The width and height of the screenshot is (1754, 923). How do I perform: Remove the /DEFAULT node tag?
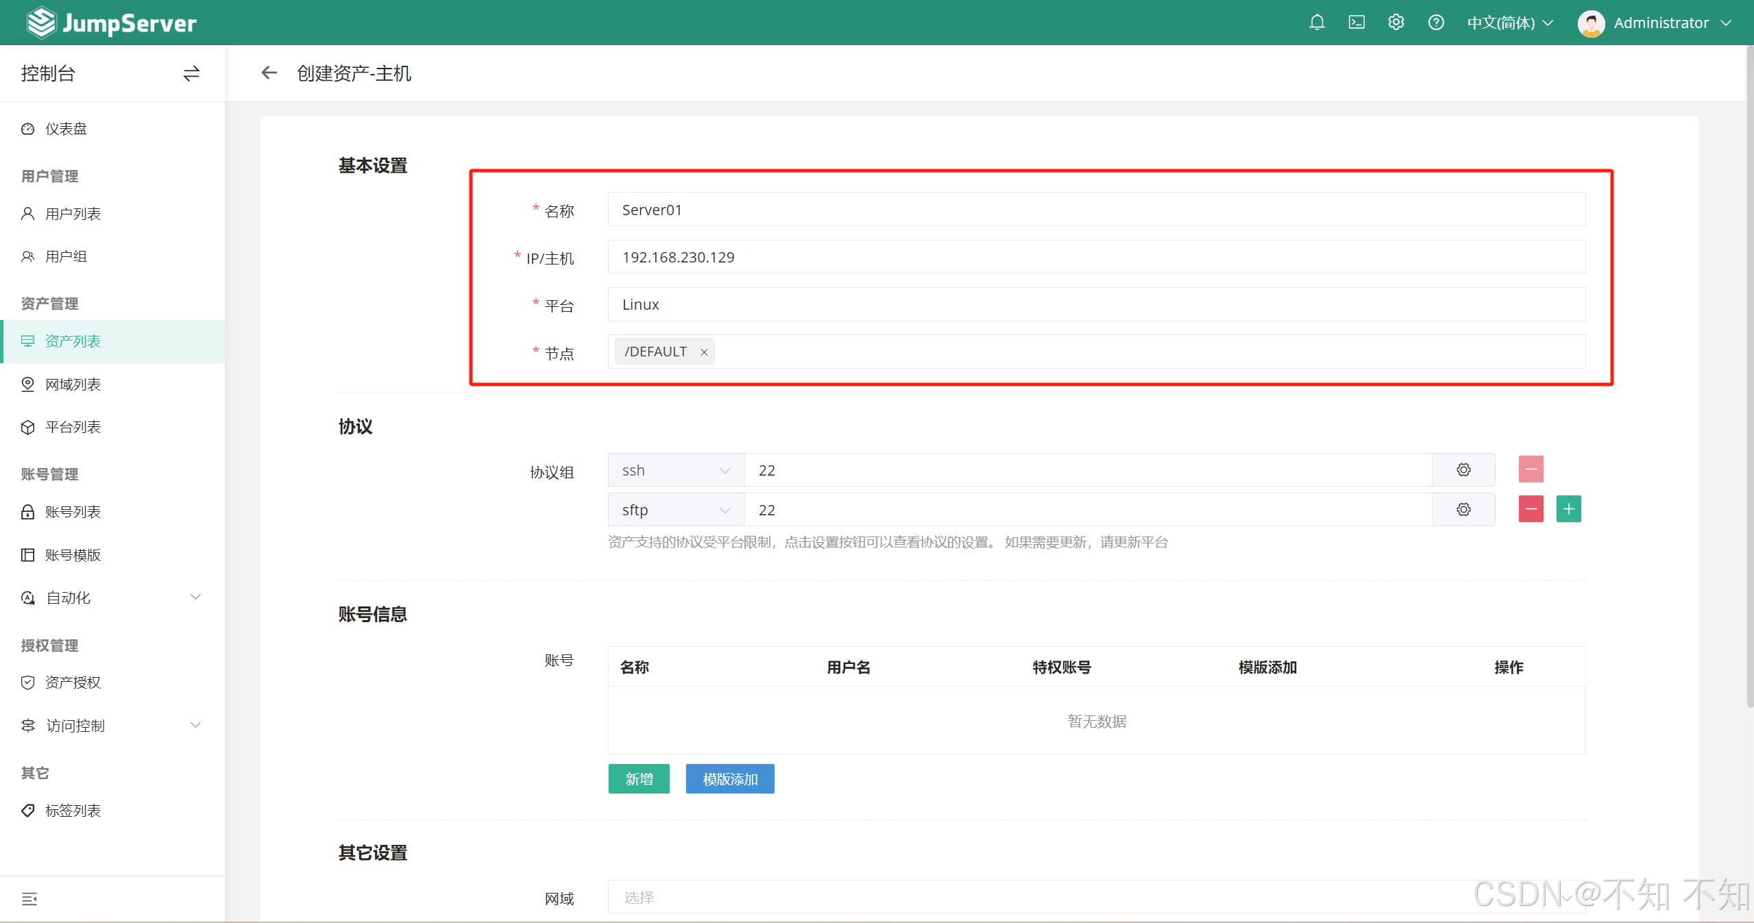tap(703, 352)
